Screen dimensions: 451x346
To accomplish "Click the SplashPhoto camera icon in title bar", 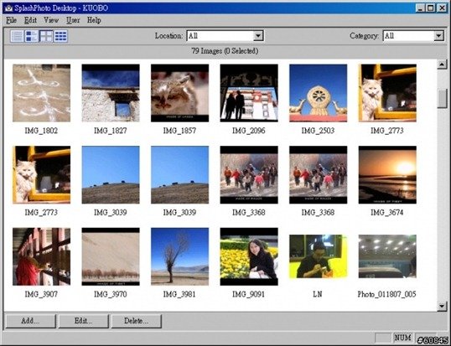I will pyautogui.click(x=8, y=8).
